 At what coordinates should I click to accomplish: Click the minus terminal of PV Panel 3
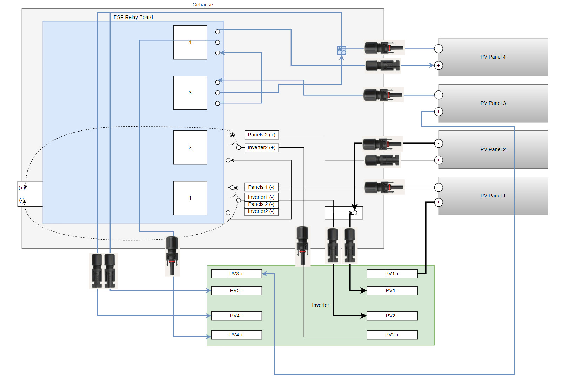coord(438,95)
